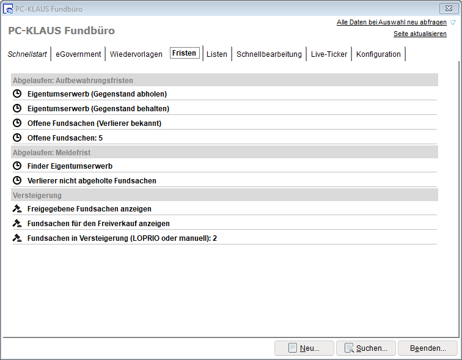Open the Konfiguration tab
Viewport: 462px width, 360px height.
[x=378, y=54]
